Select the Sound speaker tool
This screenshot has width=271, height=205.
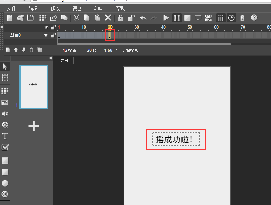(5, 114)
